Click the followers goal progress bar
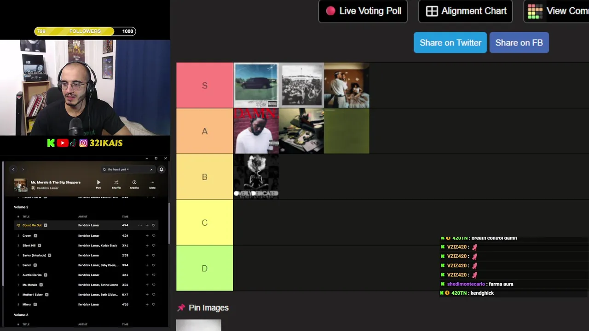The height and width of the screenshot is (331, 589). [x=85, y=31]
